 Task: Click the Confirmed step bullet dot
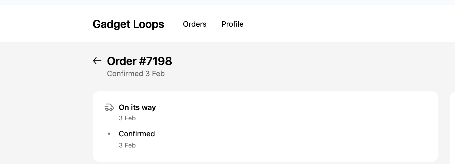109,134
